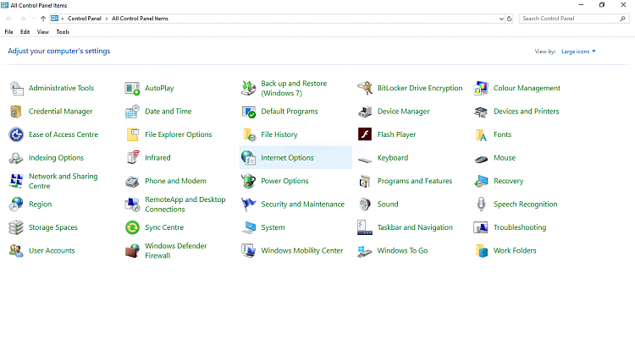
Task: Go up one level with Up arrow
Action: coord(43,19)
